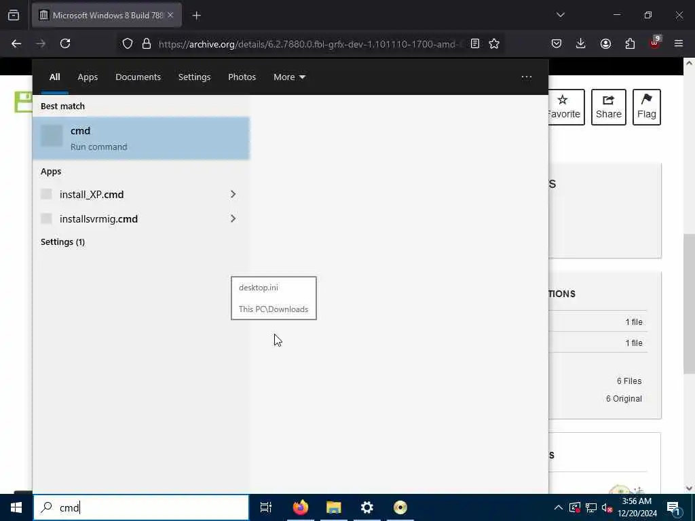Click the taskbar search box with cmd
Viewport: 695px width, 521px height.
(x=141, y=507)
